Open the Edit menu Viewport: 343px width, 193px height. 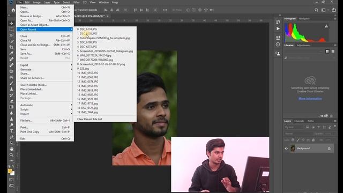[x=27, y=2]
